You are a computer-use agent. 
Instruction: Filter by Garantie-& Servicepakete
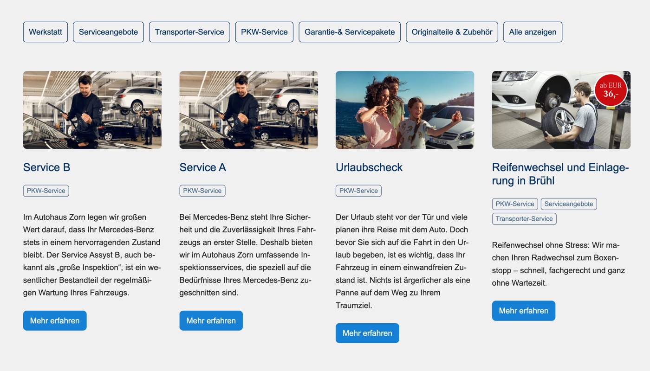coord(350,32)
